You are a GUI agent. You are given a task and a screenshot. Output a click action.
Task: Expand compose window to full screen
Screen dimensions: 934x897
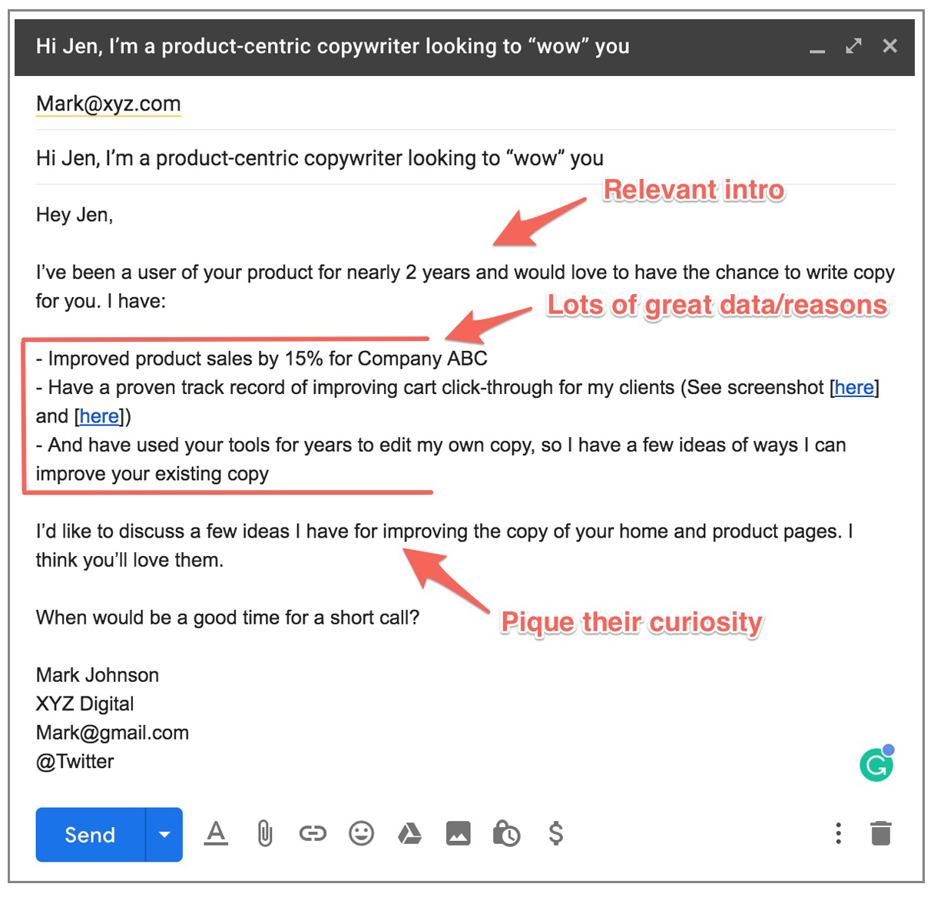[853, 46]
